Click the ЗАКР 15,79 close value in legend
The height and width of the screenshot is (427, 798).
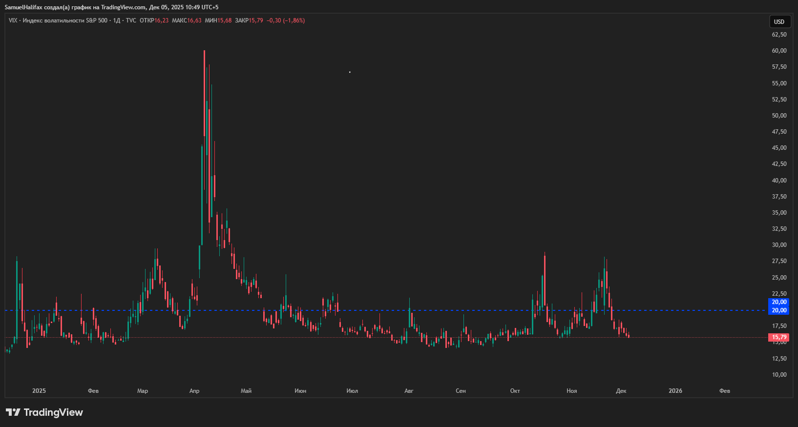pos(249,20)
